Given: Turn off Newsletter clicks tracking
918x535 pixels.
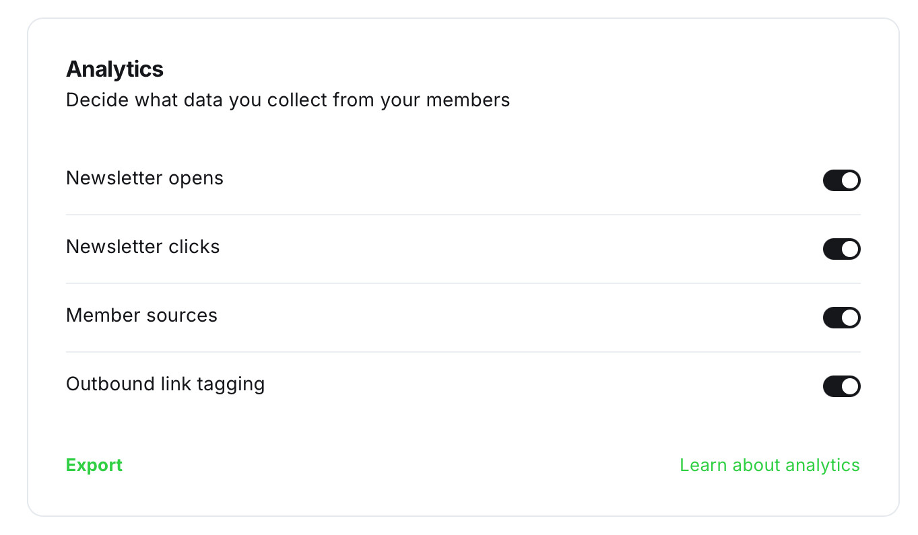Looking at the screenshot, I should click(x=841, y=249).
